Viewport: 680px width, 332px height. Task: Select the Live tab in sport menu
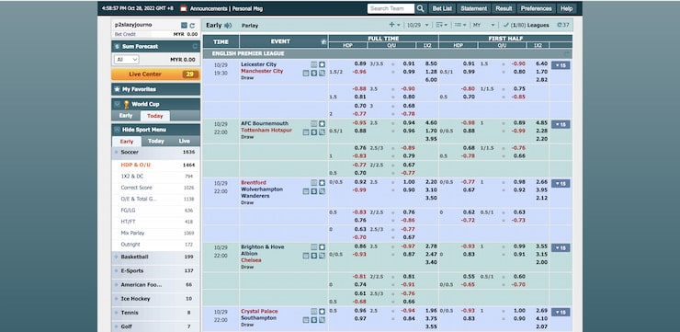coord(185,141)
